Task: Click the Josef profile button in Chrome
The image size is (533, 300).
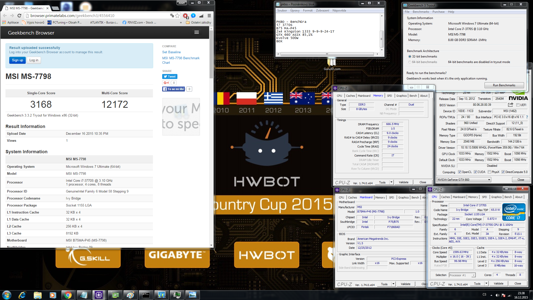Action: 182,3
